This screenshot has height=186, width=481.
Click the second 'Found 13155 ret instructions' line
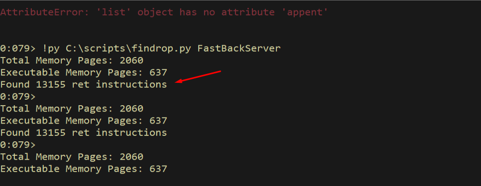pos(84,132)
